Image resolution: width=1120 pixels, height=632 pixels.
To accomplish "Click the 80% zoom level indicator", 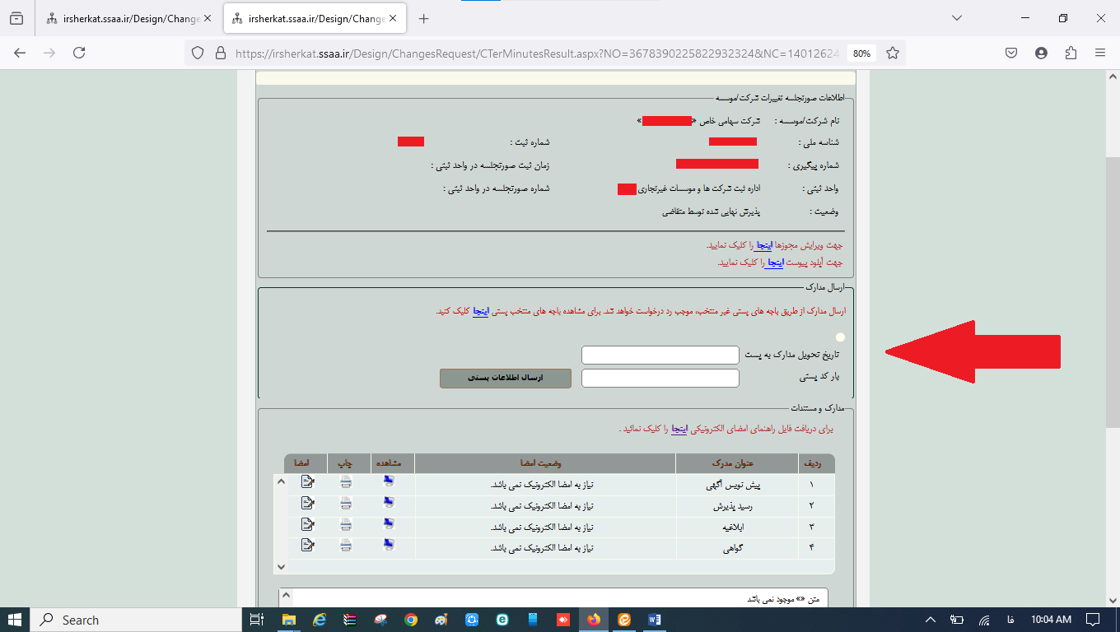I will (861, 53).
